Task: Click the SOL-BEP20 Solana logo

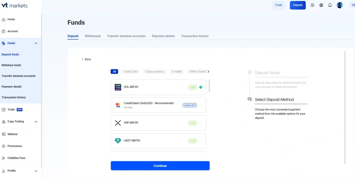Action: click(118, 87)
